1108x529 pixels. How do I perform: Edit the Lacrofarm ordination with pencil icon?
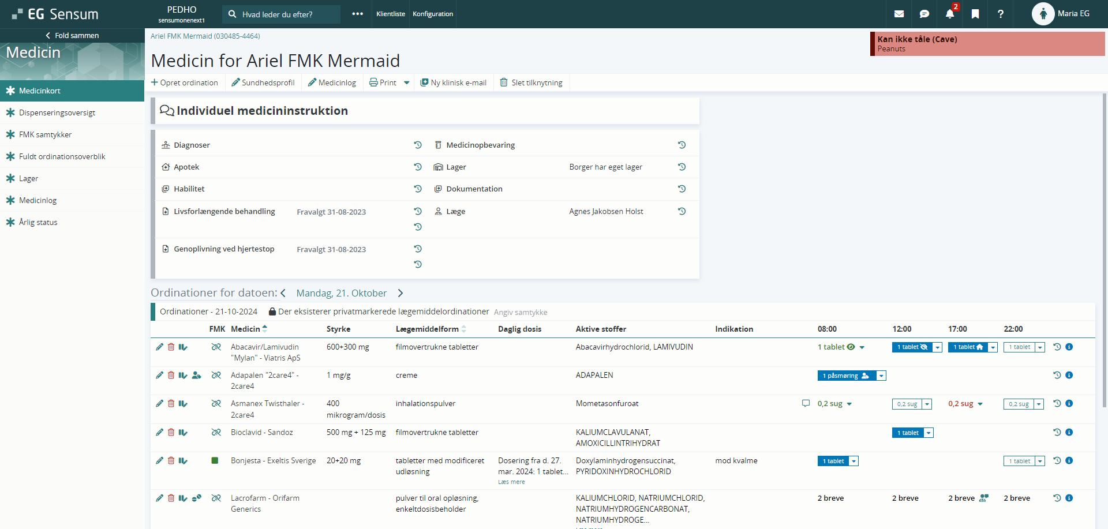tap(160, 498)
